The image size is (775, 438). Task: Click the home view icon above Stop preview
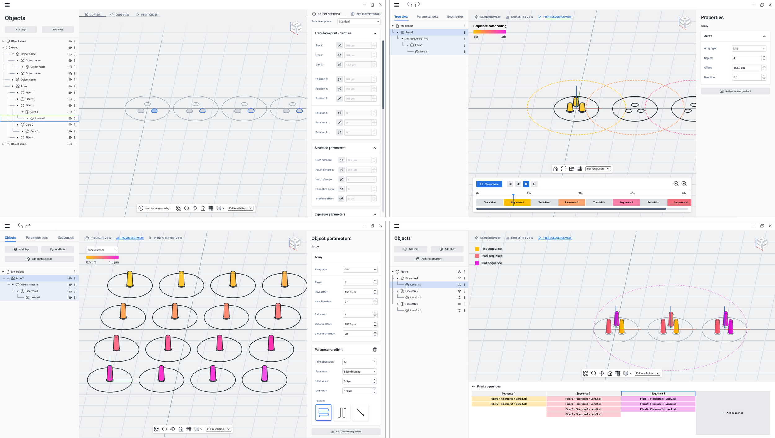(556, 169)
